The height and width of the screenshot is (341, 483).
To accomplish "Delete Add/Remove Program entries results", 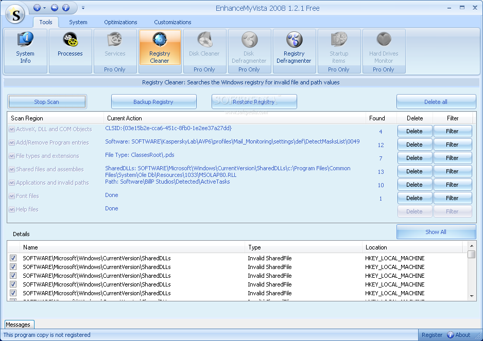I will (x=415, y=145).
